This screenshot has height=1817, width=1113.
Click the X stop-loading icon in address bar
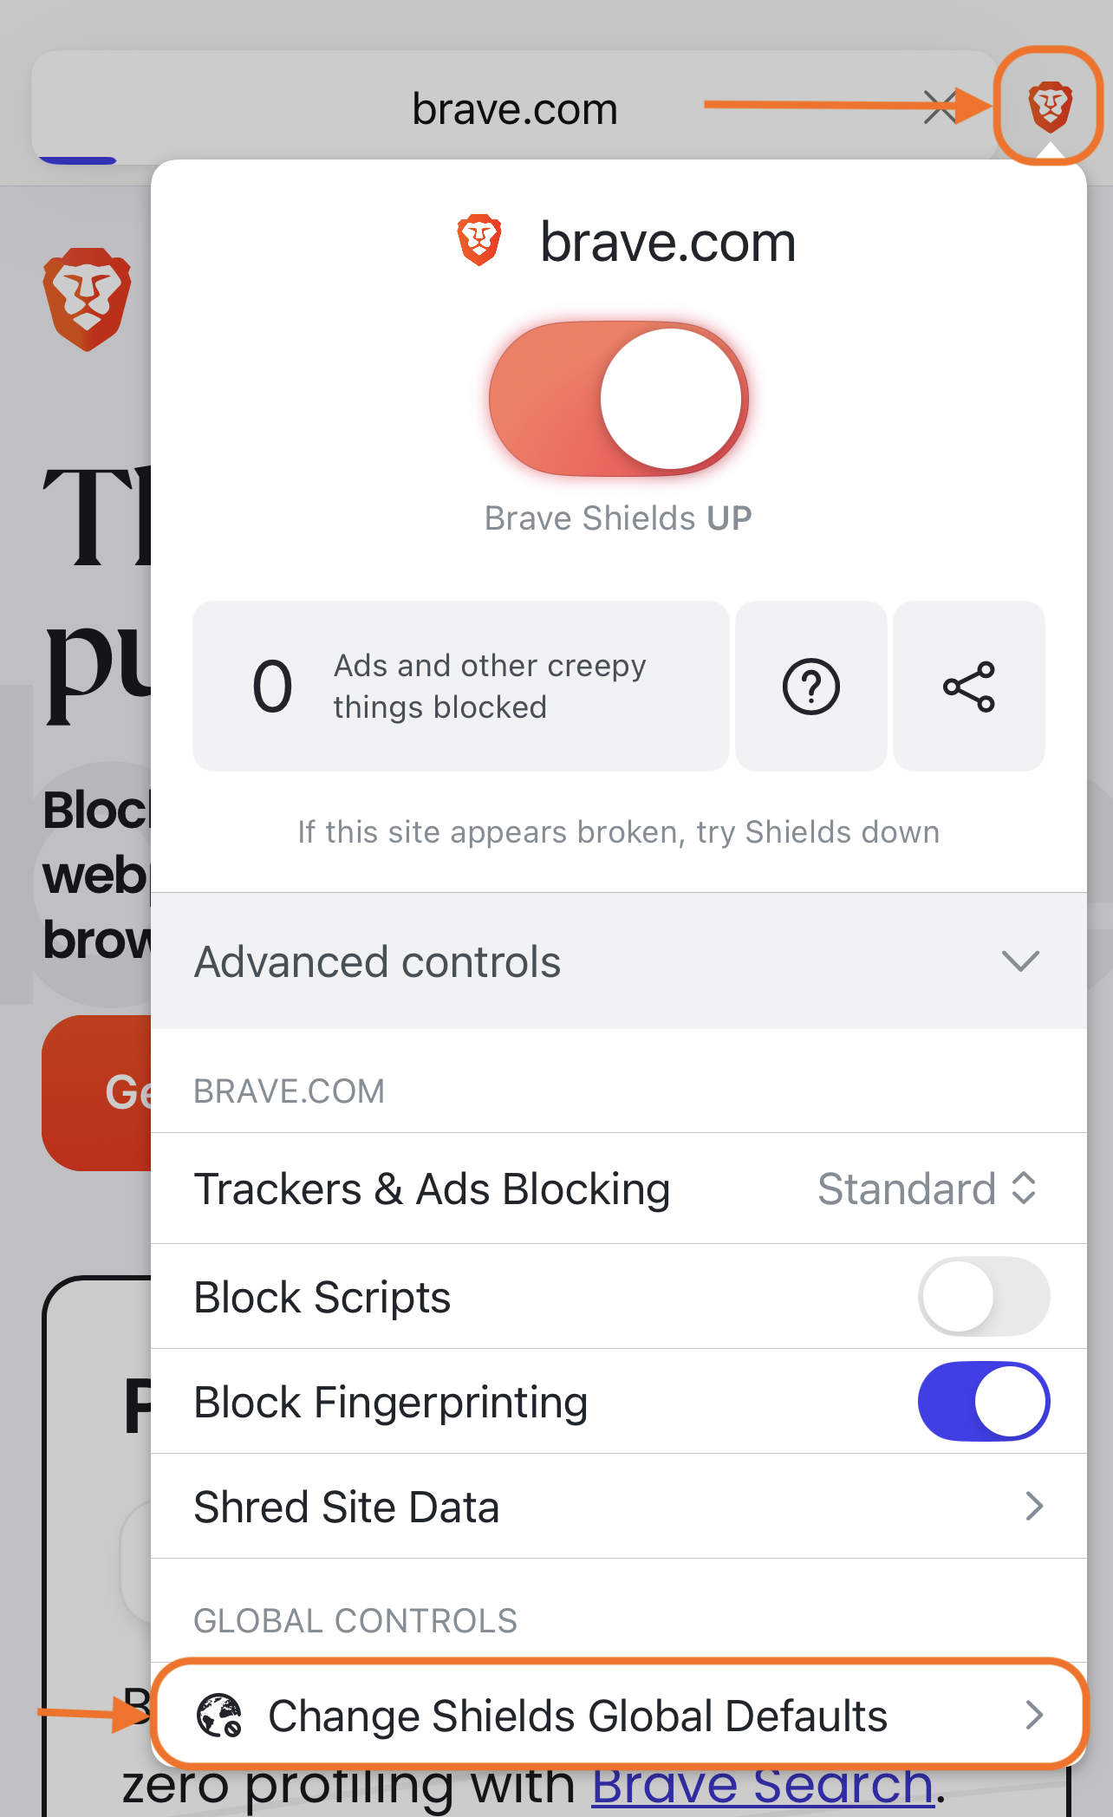coord(938,107)
